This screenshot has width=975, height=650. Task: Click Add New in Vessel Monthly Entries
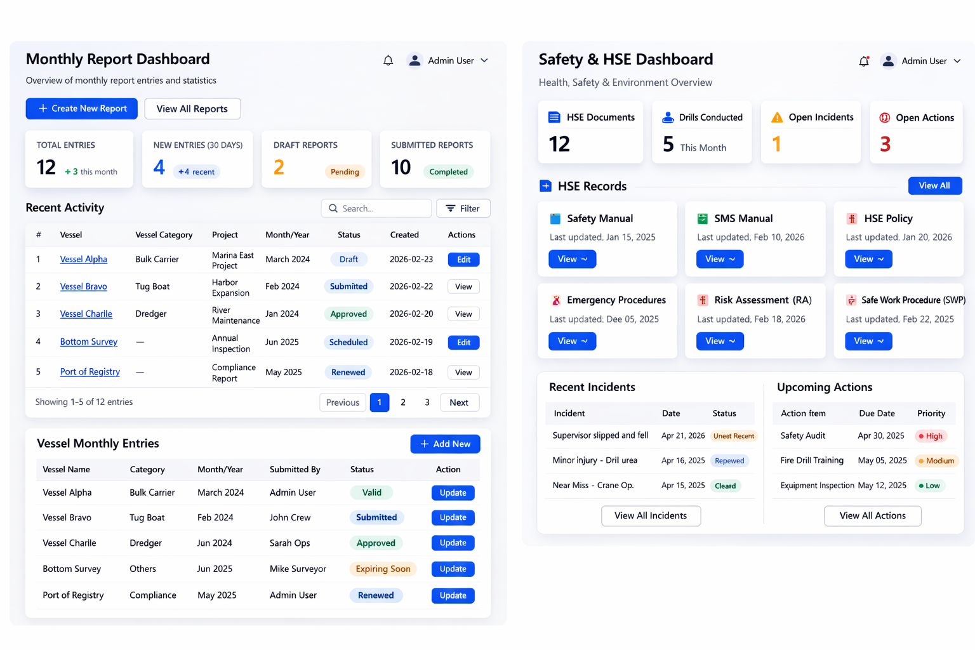[x=445, y=444]
